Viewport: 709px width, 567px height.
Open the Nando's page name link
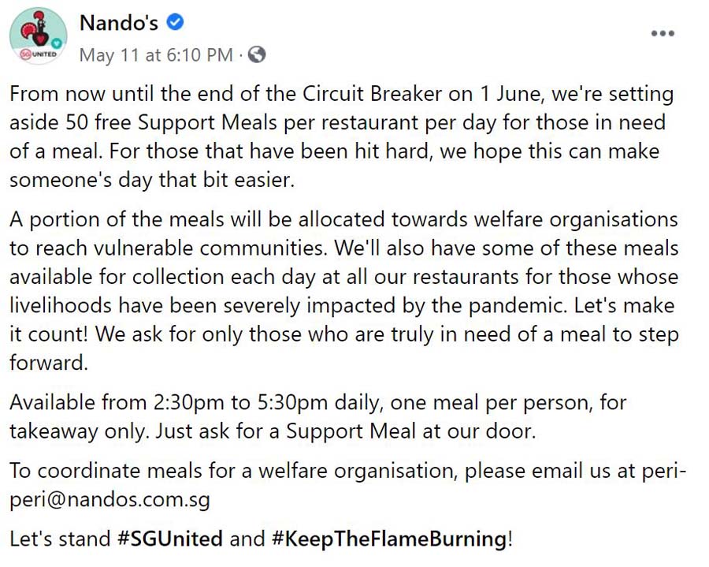click(119, 24)
